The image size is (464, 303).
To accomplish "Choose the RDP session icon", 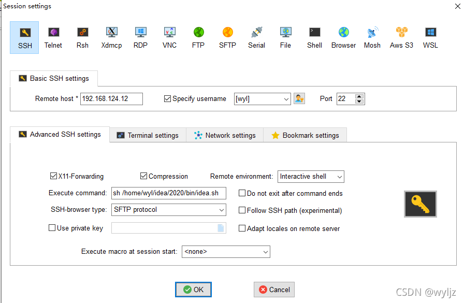I will [x=140, y=38].
